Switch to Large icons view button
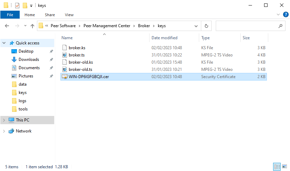The height and width of the screenshot is (171, 290). click(284, 167)
